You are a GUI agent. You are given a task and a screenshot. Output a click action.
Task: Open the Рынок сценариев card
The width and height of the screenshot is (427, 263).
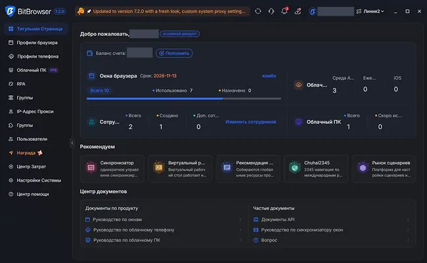pos(384,169)
